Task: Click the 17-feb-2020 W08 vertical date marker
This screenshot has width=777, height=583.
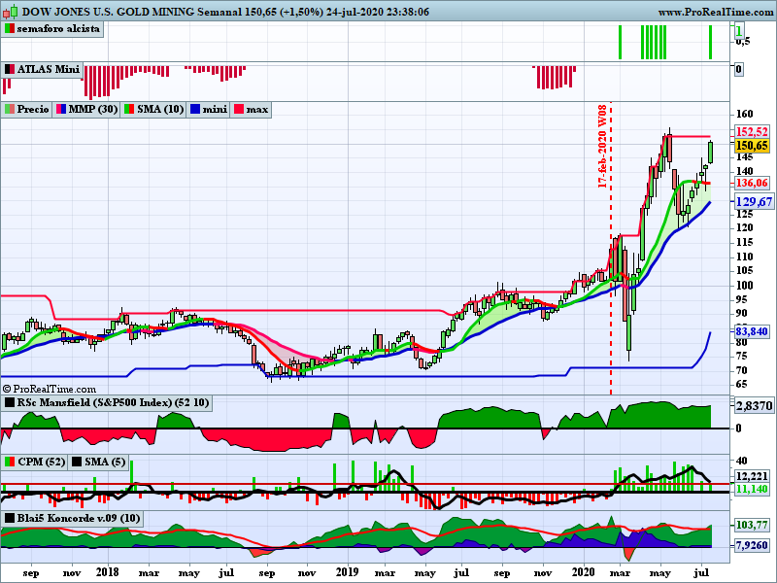Action: 602,147
